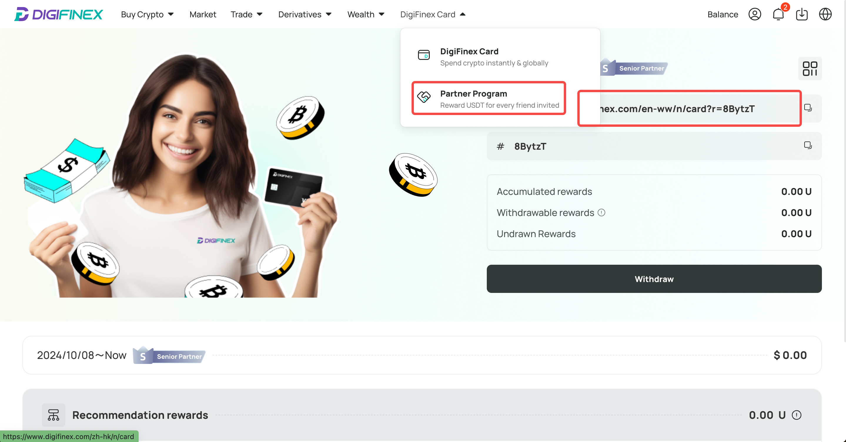Collapse the DigiFinex Card dropdown
The height and width of the screenshot is (442, 846).
click(433, 14)
